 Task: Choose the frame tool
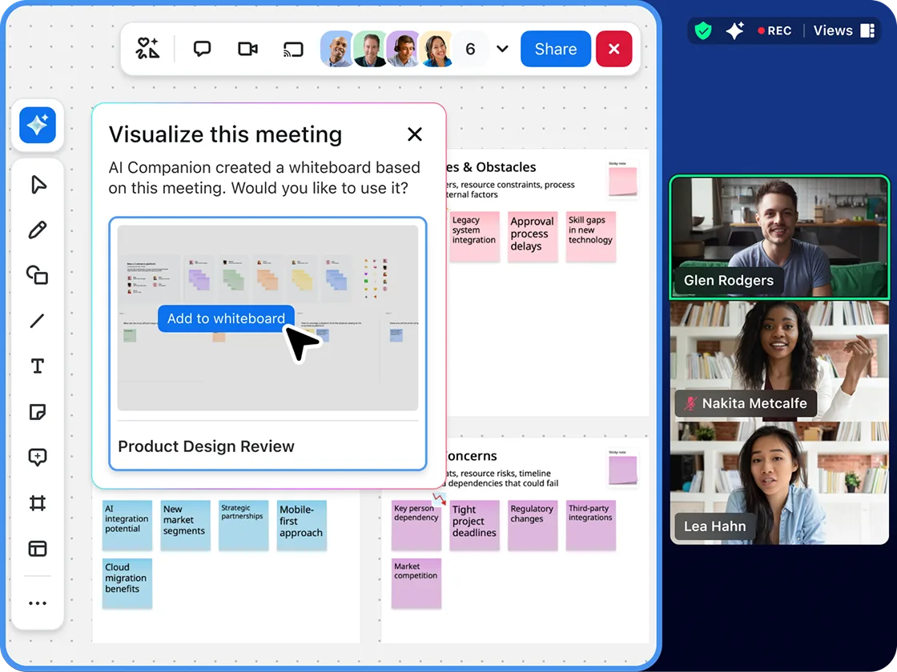pyautogui.click(x=38, y=503)
